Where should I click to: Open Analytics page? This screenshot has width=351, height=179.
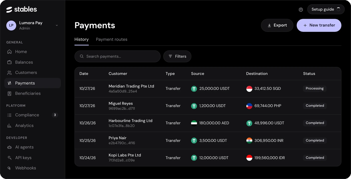point(33,126)
